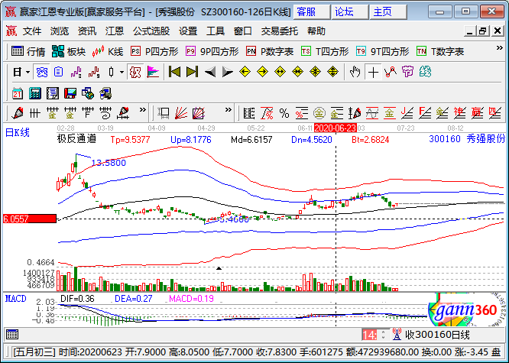Open 9P四方形 chart

[x=212, y=51]
